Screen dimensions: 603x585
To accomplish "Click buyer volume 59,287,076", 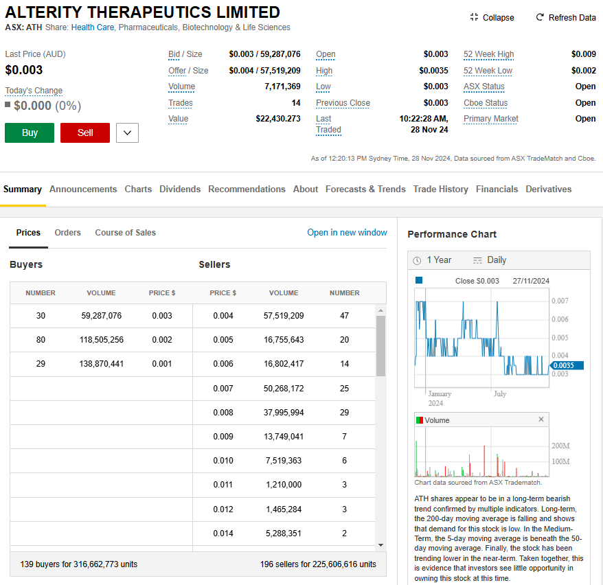I will coord(101,316).
